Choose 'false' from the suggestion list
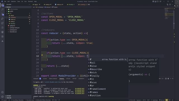This screenshot has width=179, height=101. 108,66
